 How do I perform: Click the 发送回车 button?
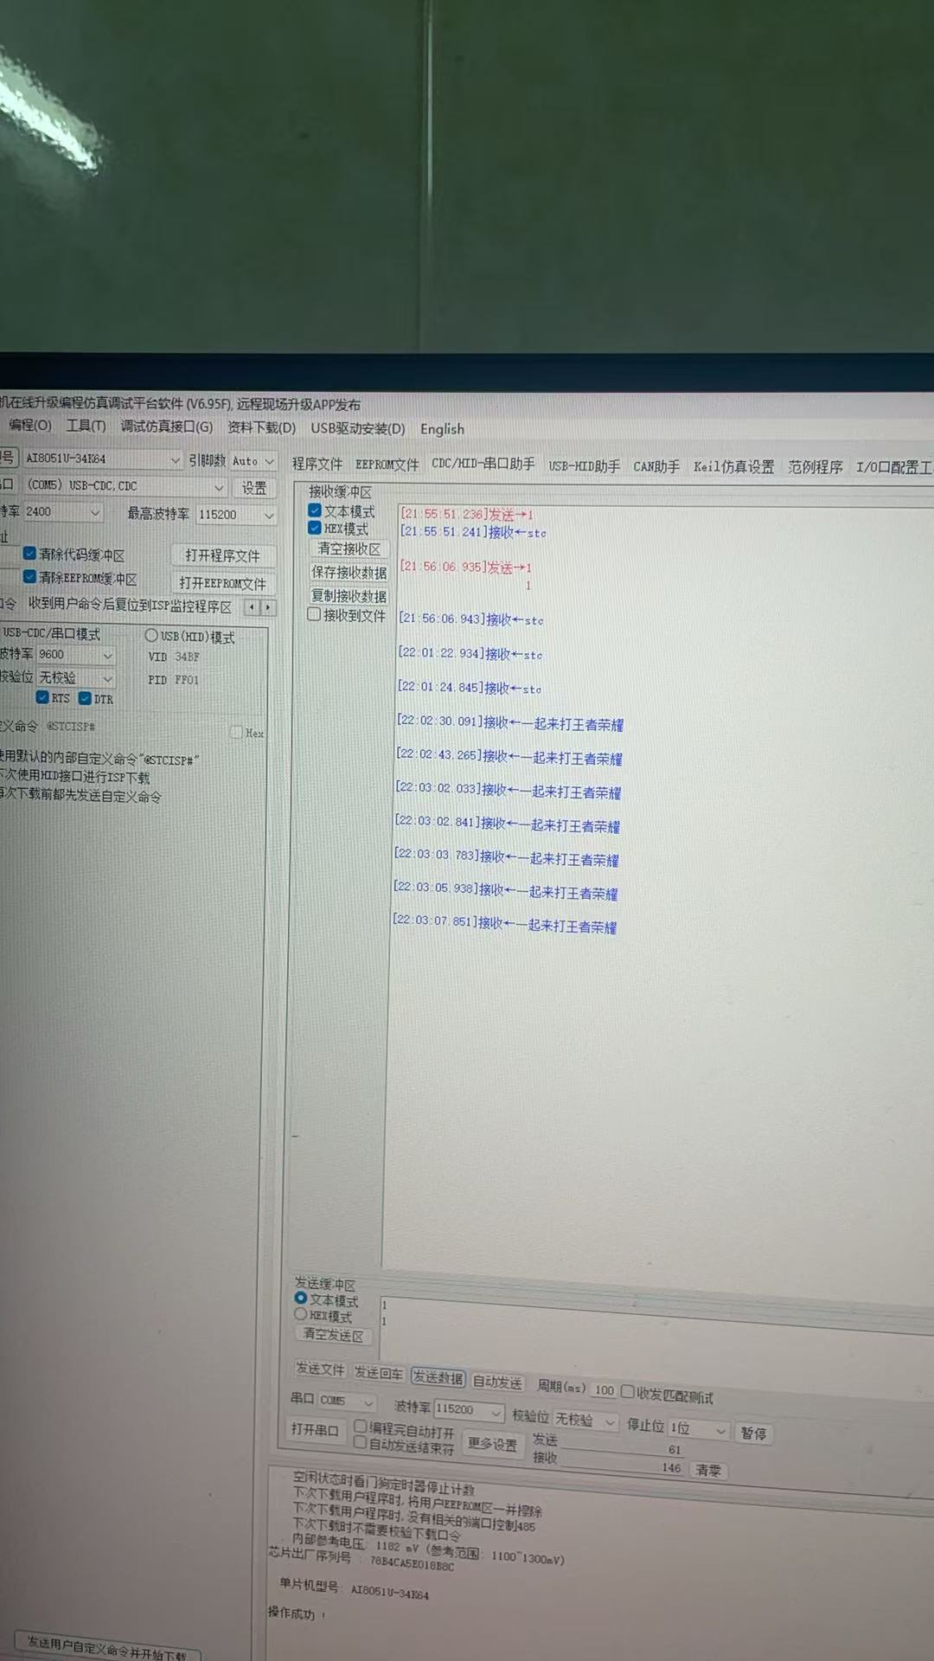(x=378, y=1373)
